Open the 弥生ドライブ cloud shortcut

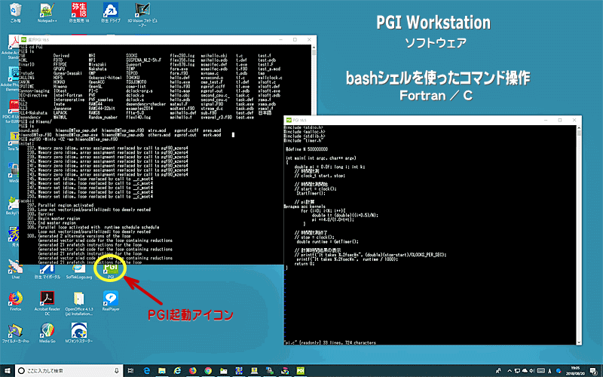(111, 12)
